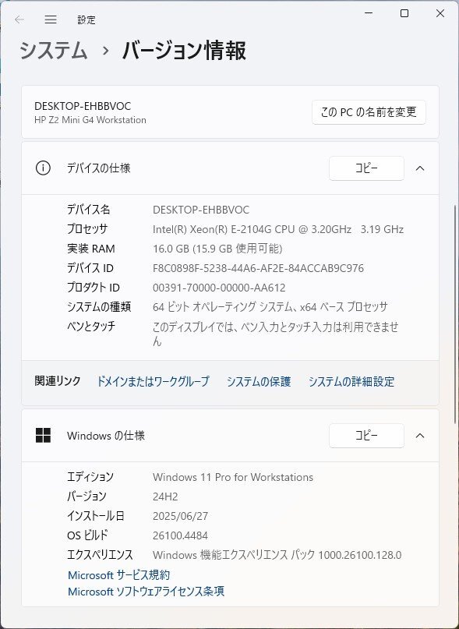Click the エディション label
Screen dimensions: 459x629
coord(90,477)
